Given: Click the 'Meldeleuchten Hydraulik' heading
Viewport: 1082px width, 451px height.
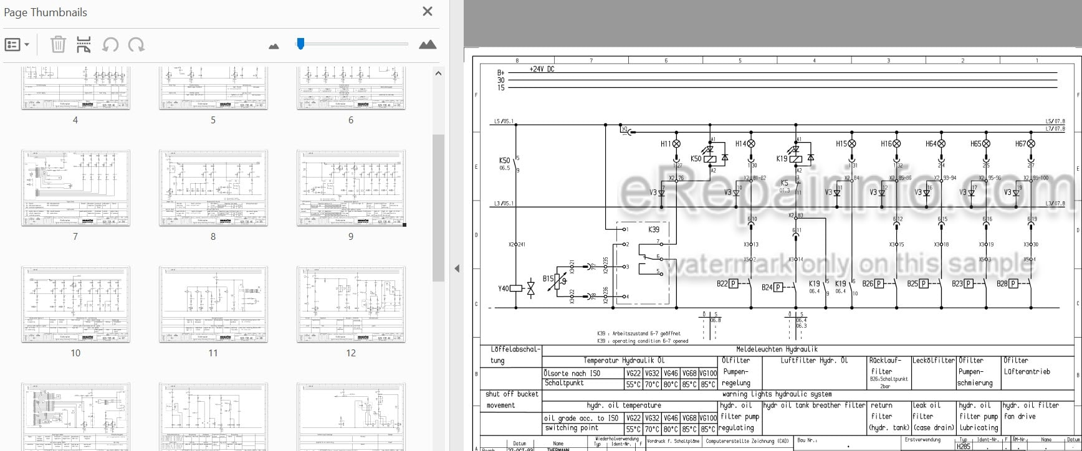Looking at the screenshot, I should coord(777,349).
